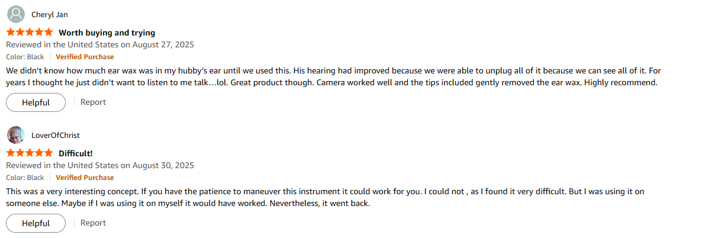709x238 pixels.
Task: Report the LoverOfChrist review
Action: (93, 223)
